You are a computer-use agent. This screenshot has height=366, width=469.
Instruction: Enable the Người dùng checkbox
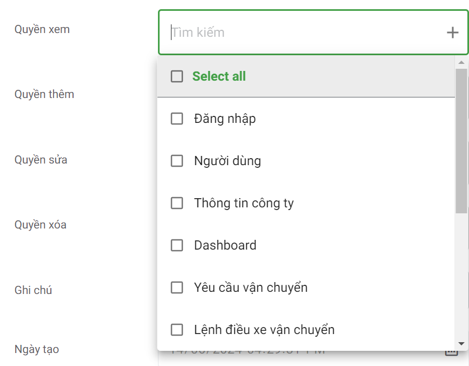(177, 161)
